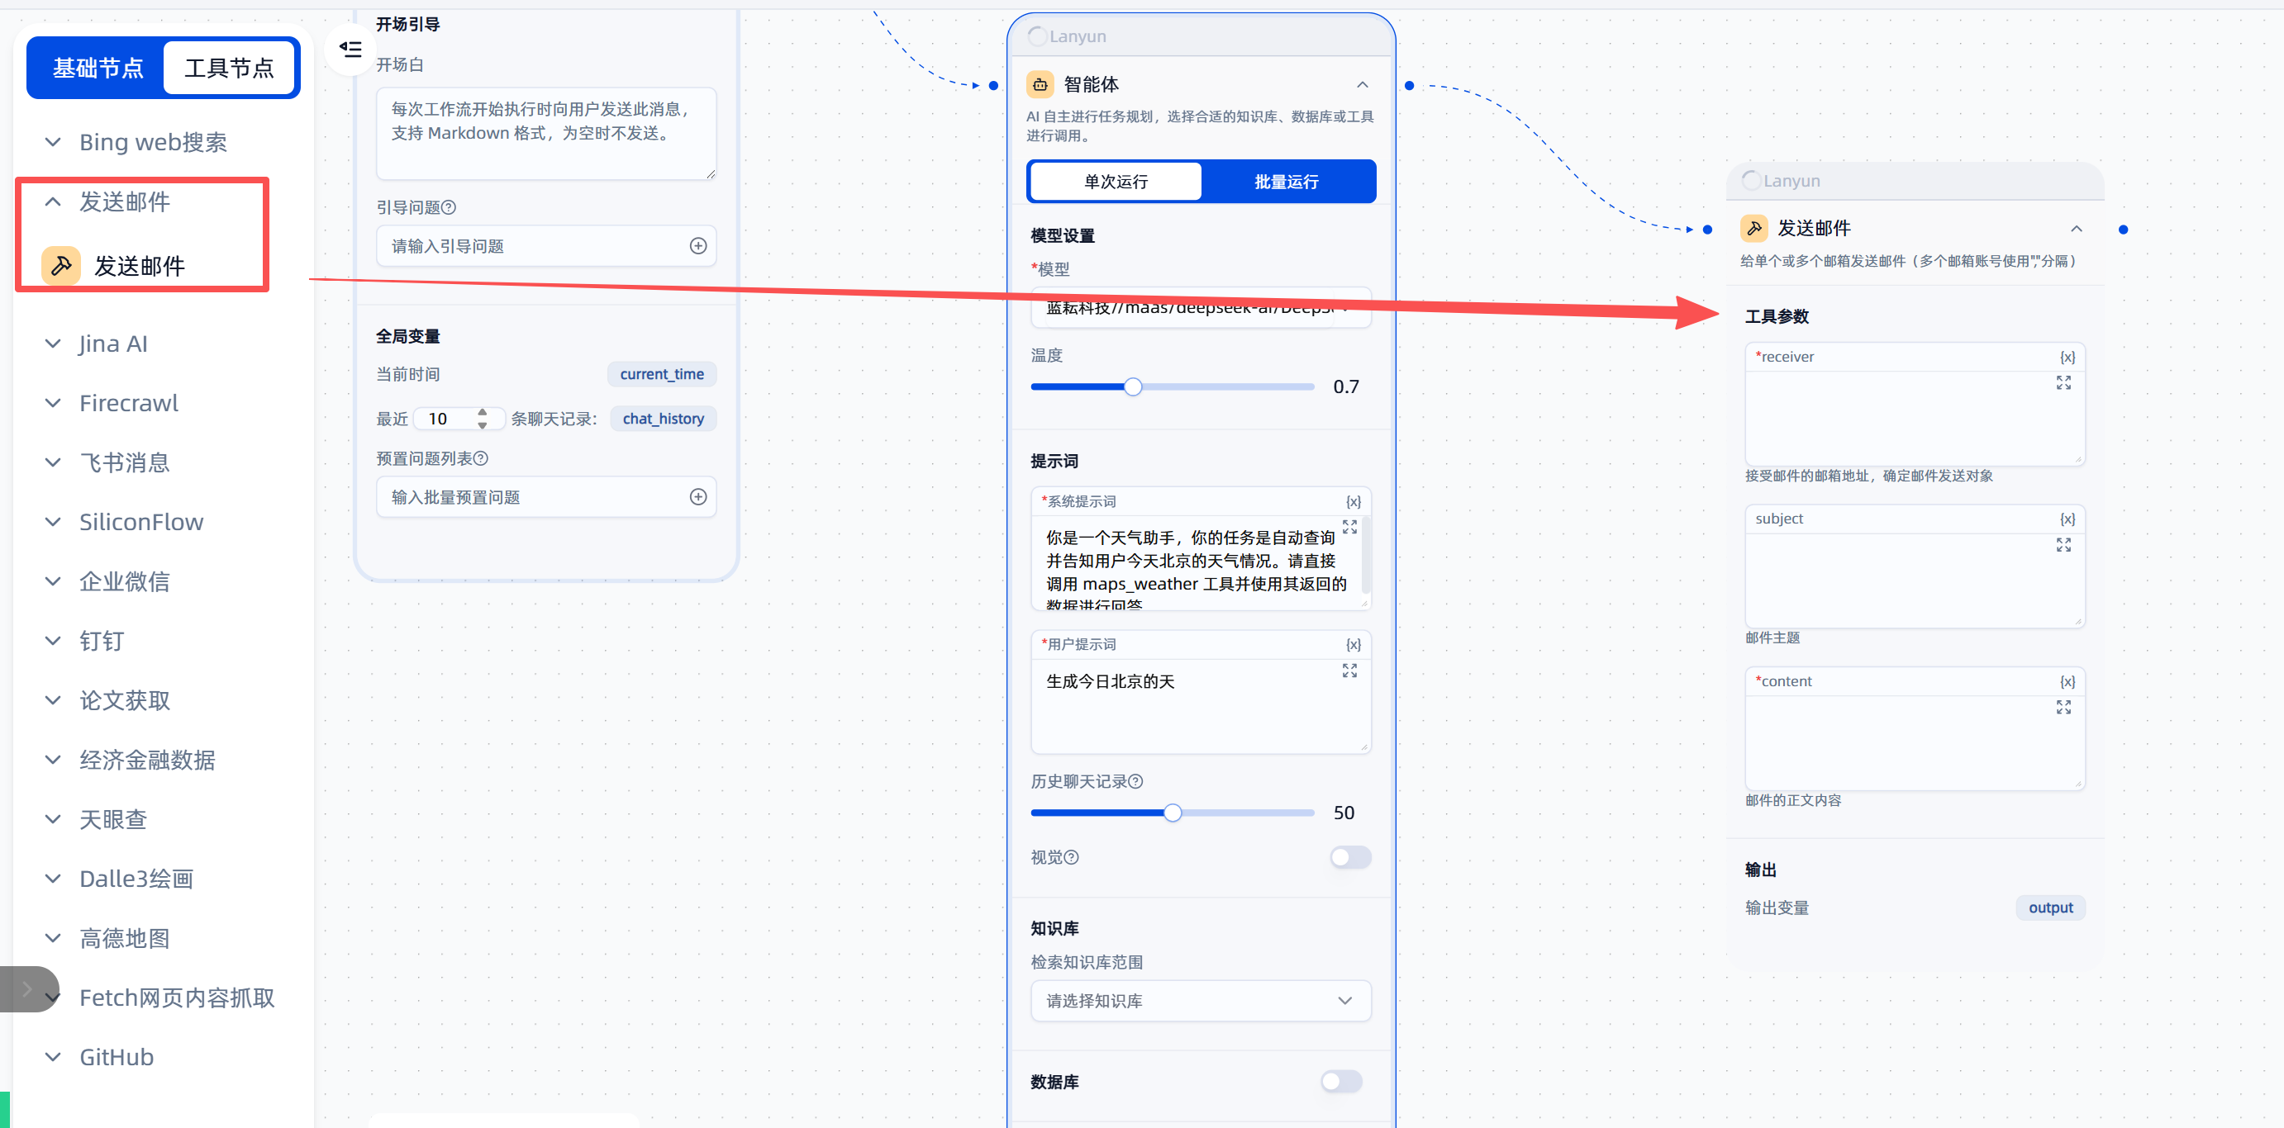The height and width of the screenshot is (1128, 2284).
Task: Switch to 基础节点 tab
Action: coord(98,69)
